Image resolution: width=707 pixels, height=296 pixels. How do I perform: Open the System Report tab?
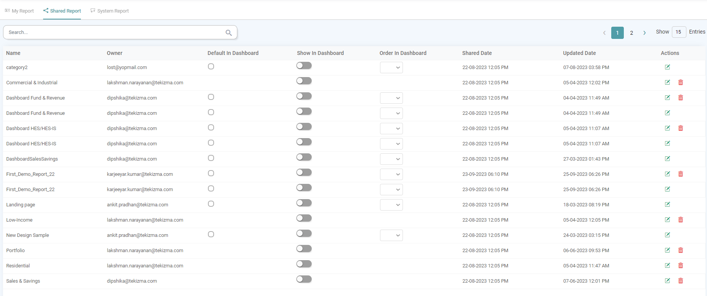110,11
